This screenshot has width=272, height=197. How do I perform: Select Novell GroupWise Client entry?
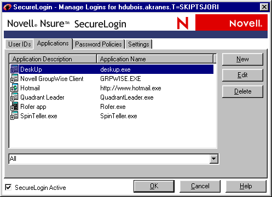[52, 79]
